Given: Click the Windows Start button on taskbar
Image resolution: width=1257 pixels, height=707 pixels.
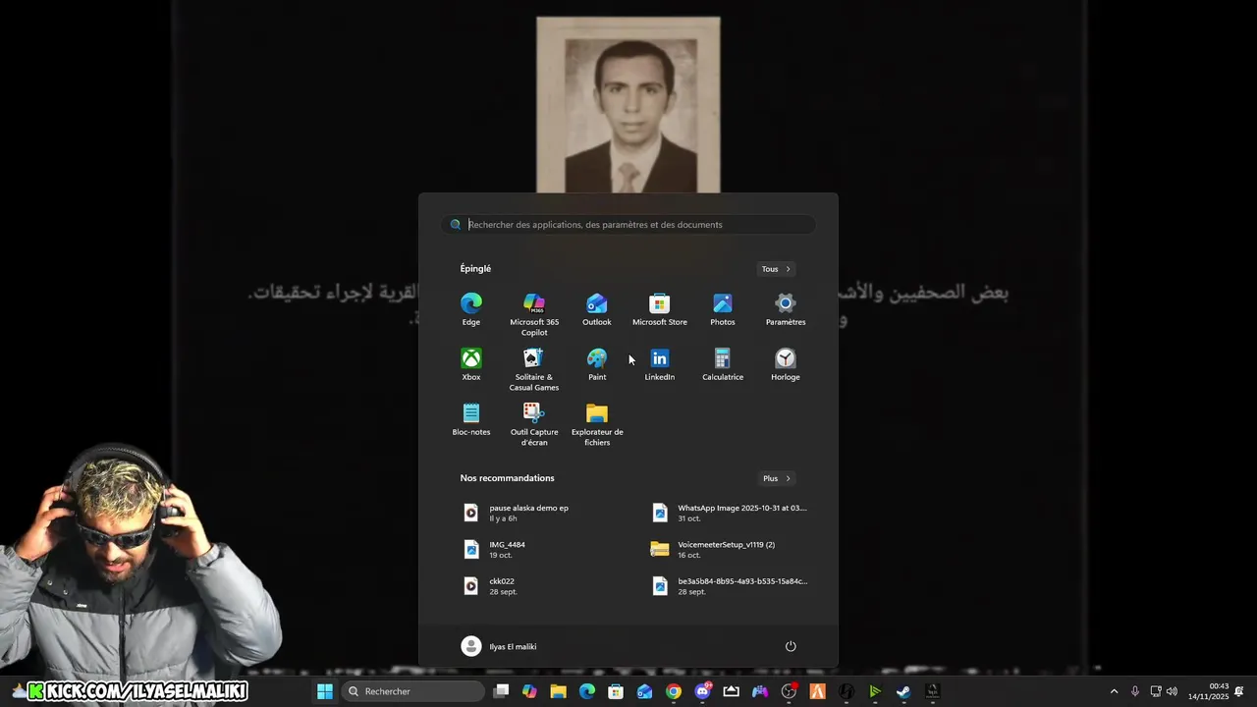Looking at the screenshot, I should coord(325,691).
